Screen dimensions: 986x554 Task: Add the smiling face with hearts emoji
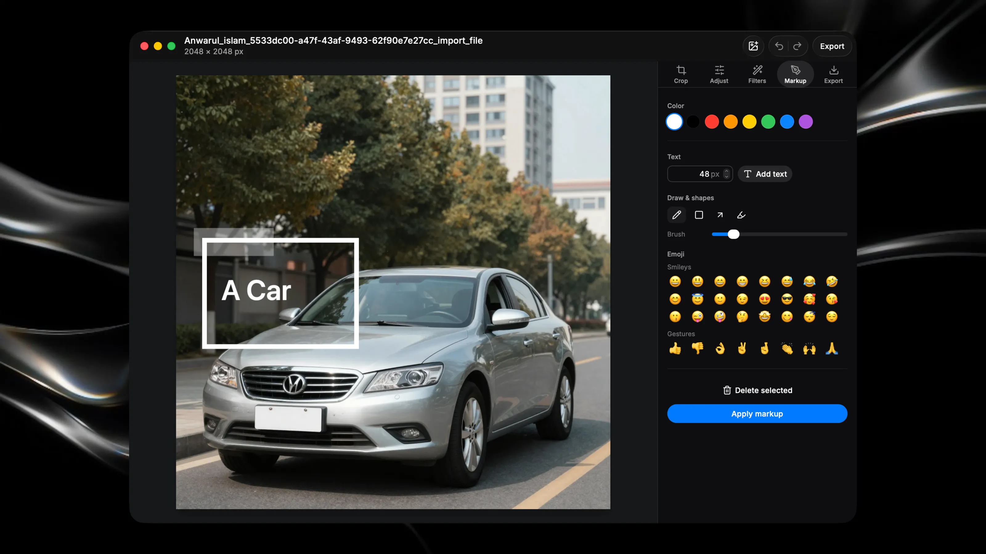click(809, 299)
